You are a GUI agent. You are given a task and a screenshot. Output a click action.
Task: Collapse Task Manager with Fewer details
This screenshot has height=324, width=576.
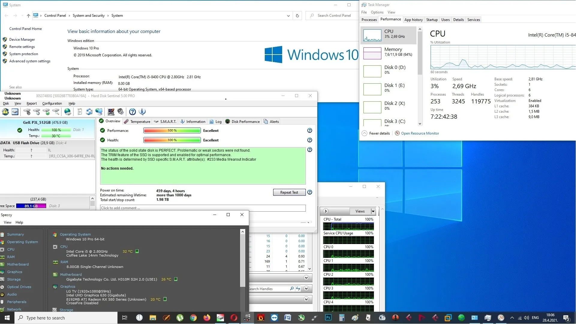tap(376, 133)
